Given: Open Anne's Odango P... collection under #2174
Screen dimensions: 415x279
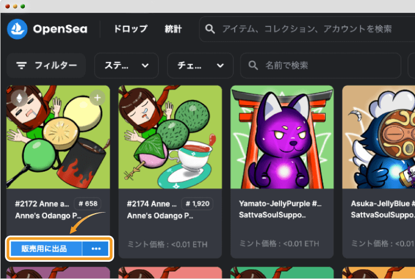Looking at the screenshot, I should click(160, 216).
